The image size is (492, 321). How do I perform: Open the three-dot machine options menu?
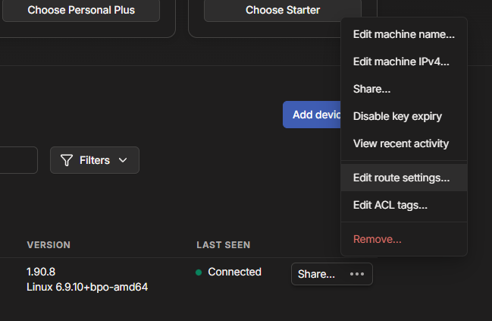[356, 274]
